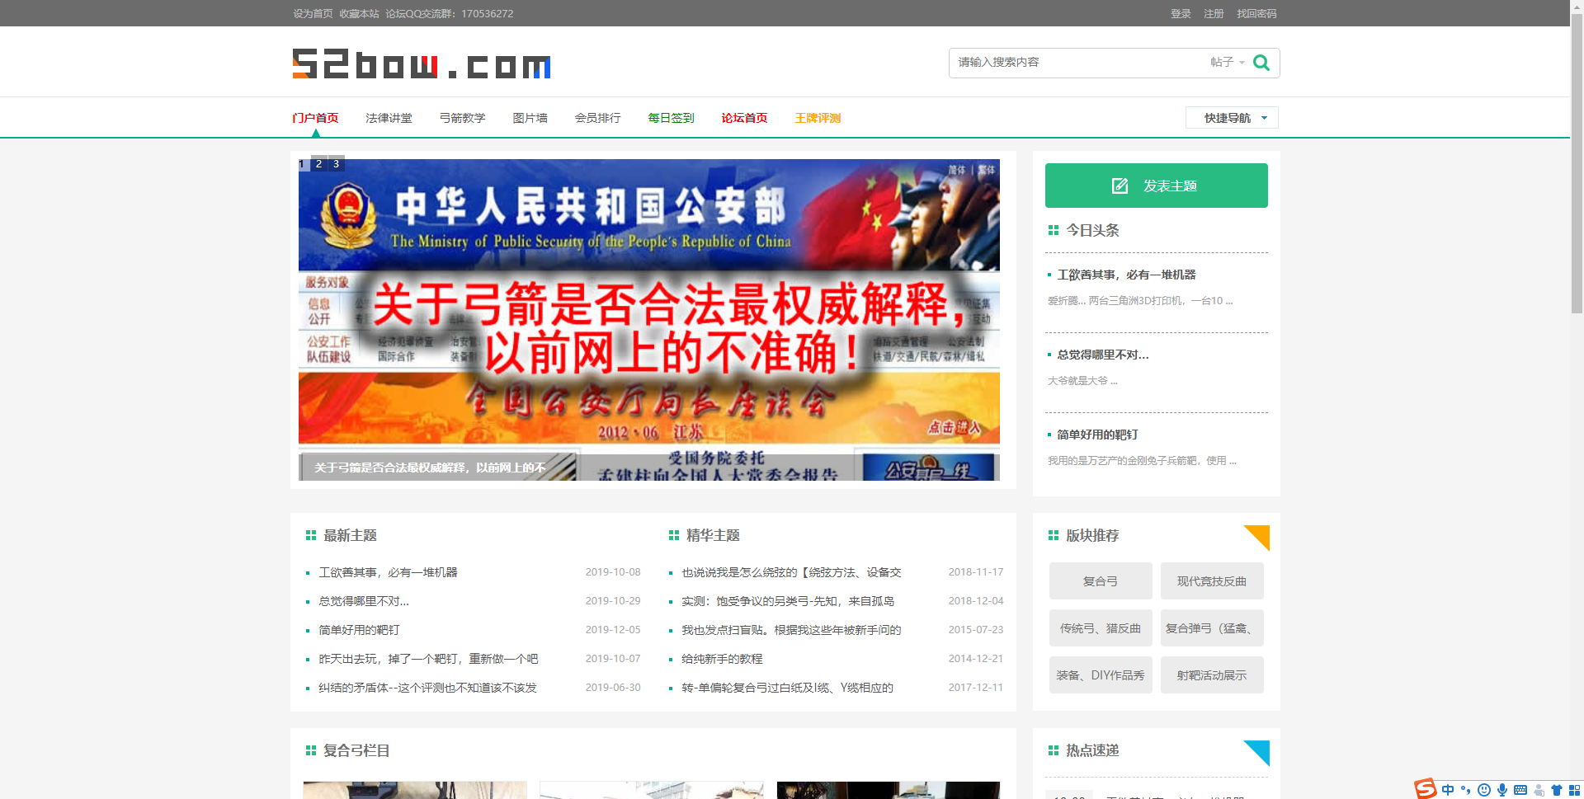Click Sogou user account icon
Image resolution: width=1584 pixels, height=799 pixels.
point(1539,790)
